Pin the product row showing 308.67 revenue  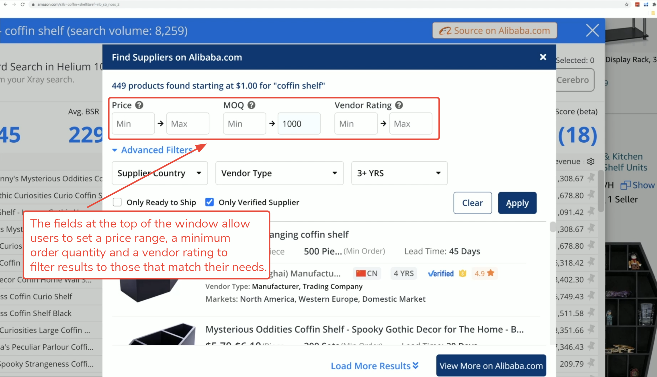pos(591,178)
